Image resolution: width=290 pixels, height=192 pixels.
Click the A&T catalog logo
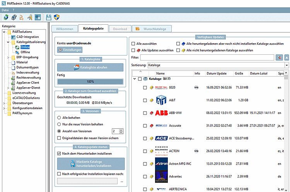[161, 100]
